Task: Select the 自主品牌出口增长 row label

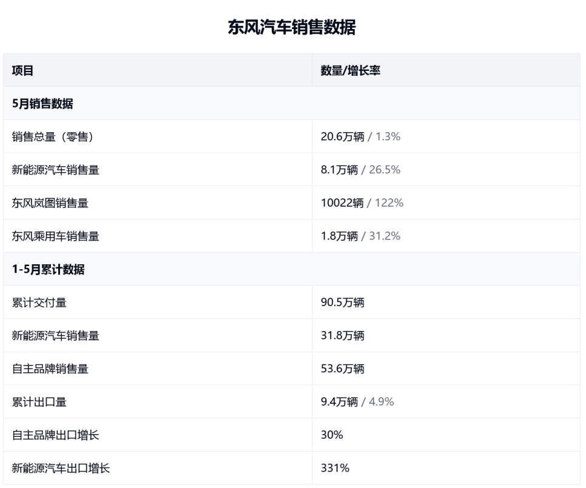Action: tap(56, 435)
